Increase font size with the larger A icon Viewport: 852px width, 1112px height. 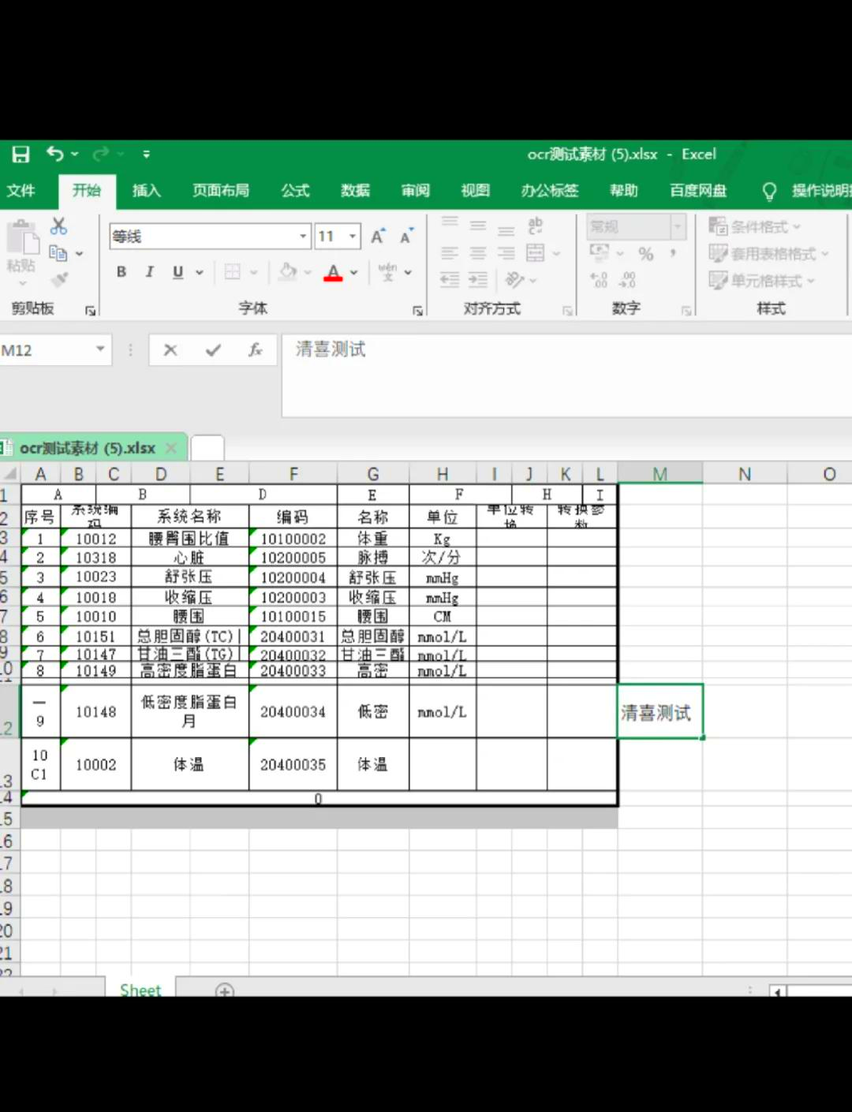378,237
